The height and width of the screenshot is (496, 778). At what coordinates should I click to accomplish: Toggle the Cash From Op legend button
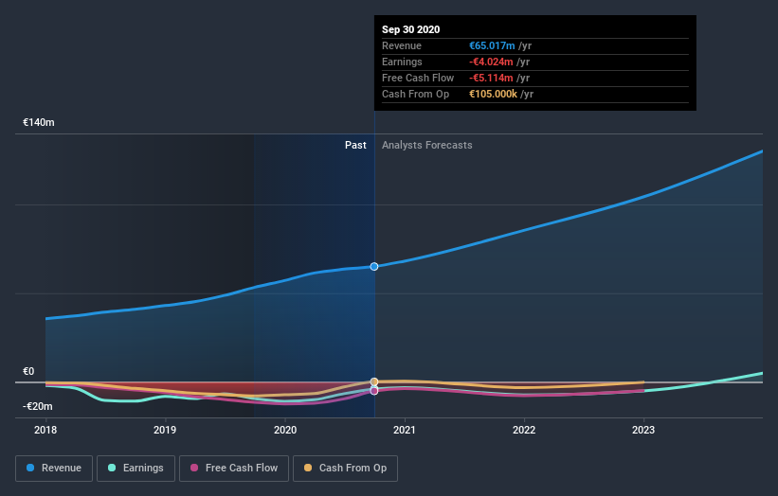pos(345,469)
